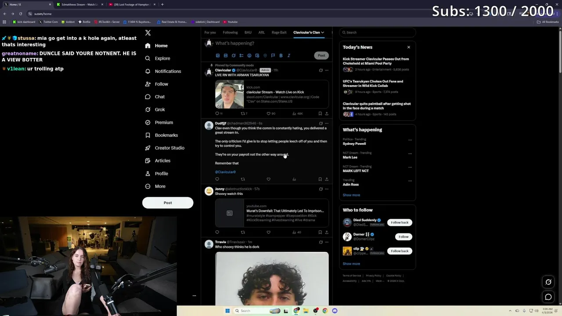Submit with composer Post button
The height and width of the screenshot is (316, 562).
point(321,56)
